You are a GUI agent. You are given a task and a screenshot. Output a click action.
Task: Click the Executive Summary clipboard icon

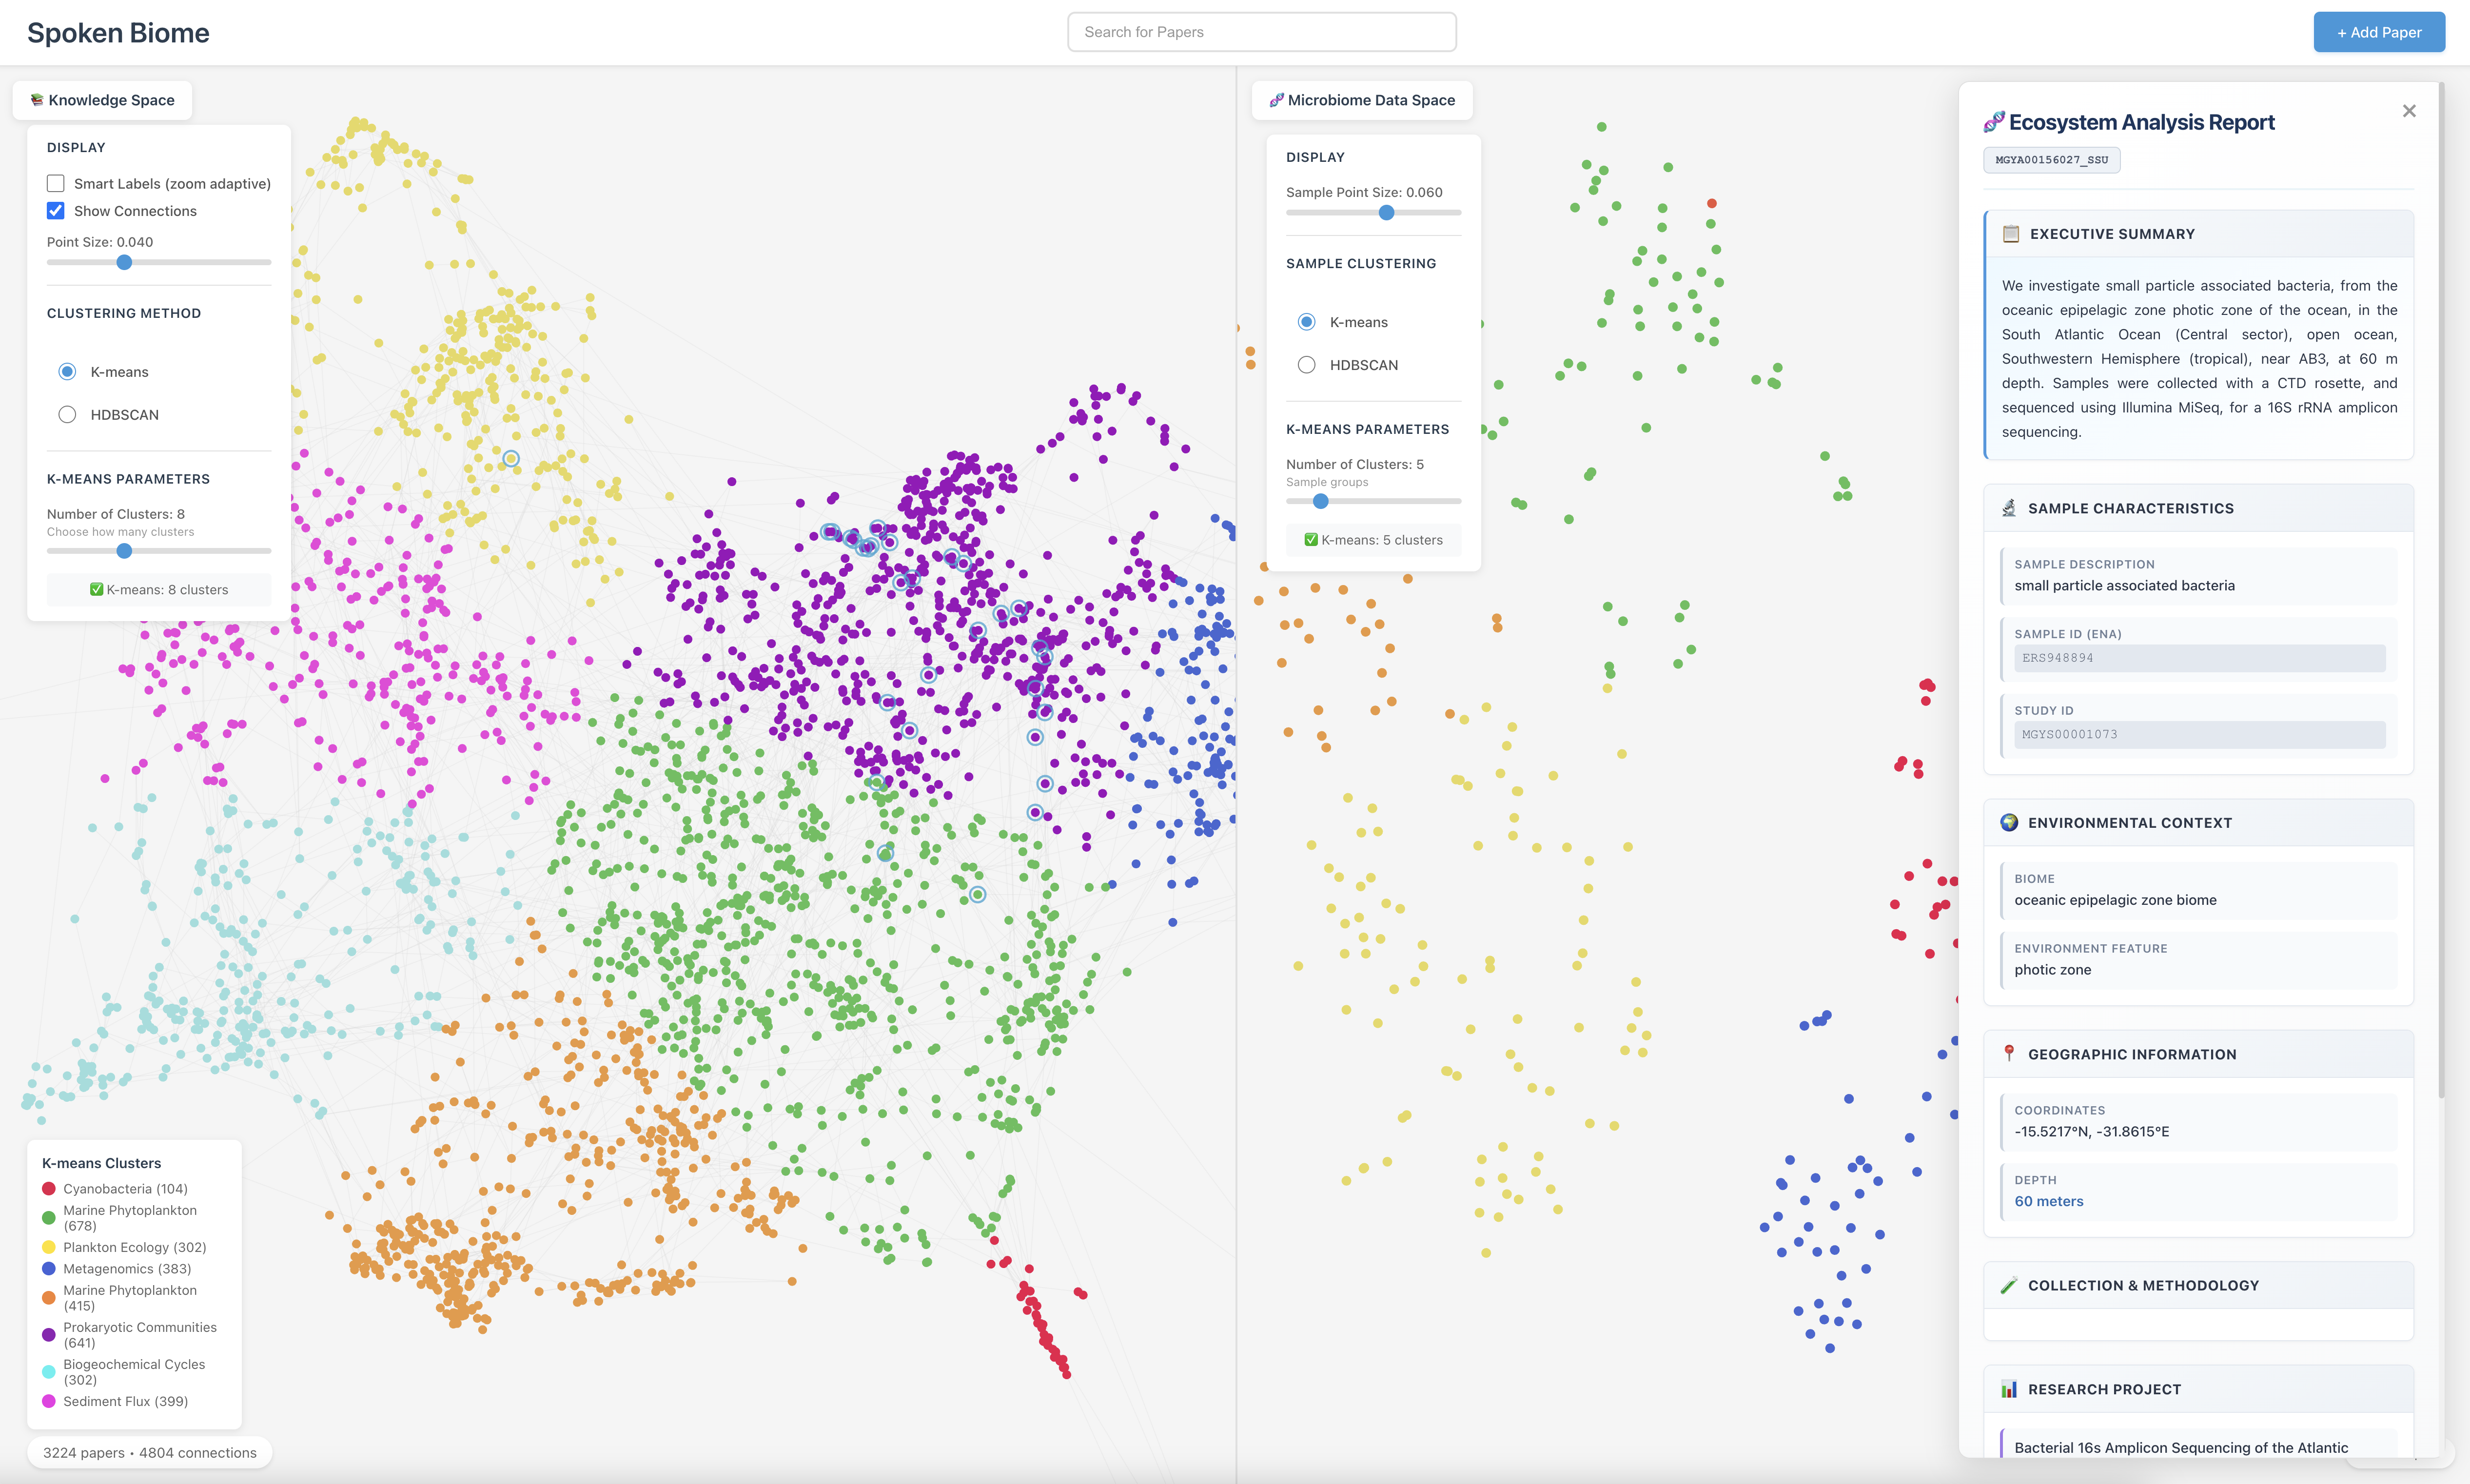pyautogui.click(x=2011, y=234)
